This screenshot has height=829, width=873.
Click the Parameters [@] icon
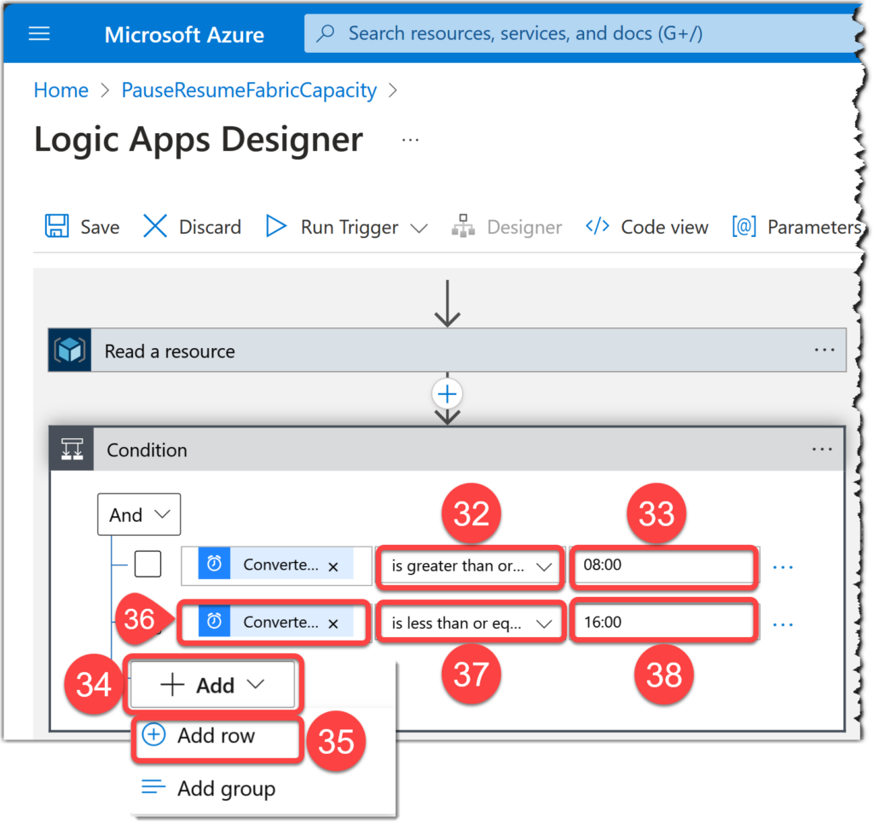click(743, 226)
